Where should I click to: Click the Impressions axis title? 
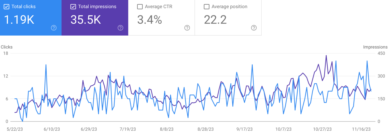click(x=375, y=47)
